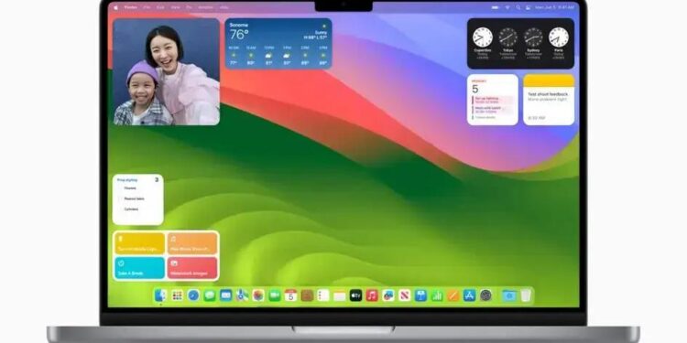Click the date and time in menu bar
Screen dimensions: 687x343
pos(554,7)
